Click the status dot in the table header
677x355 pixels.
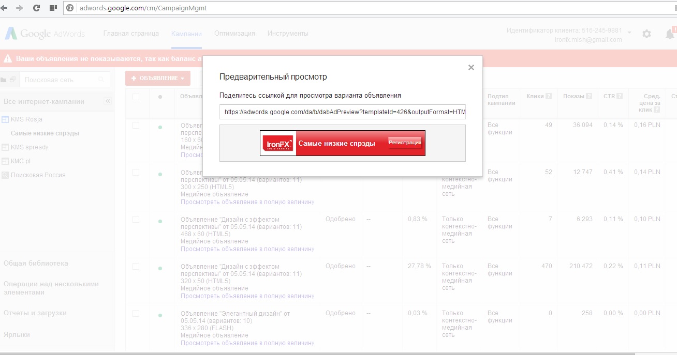coord(160,97)
